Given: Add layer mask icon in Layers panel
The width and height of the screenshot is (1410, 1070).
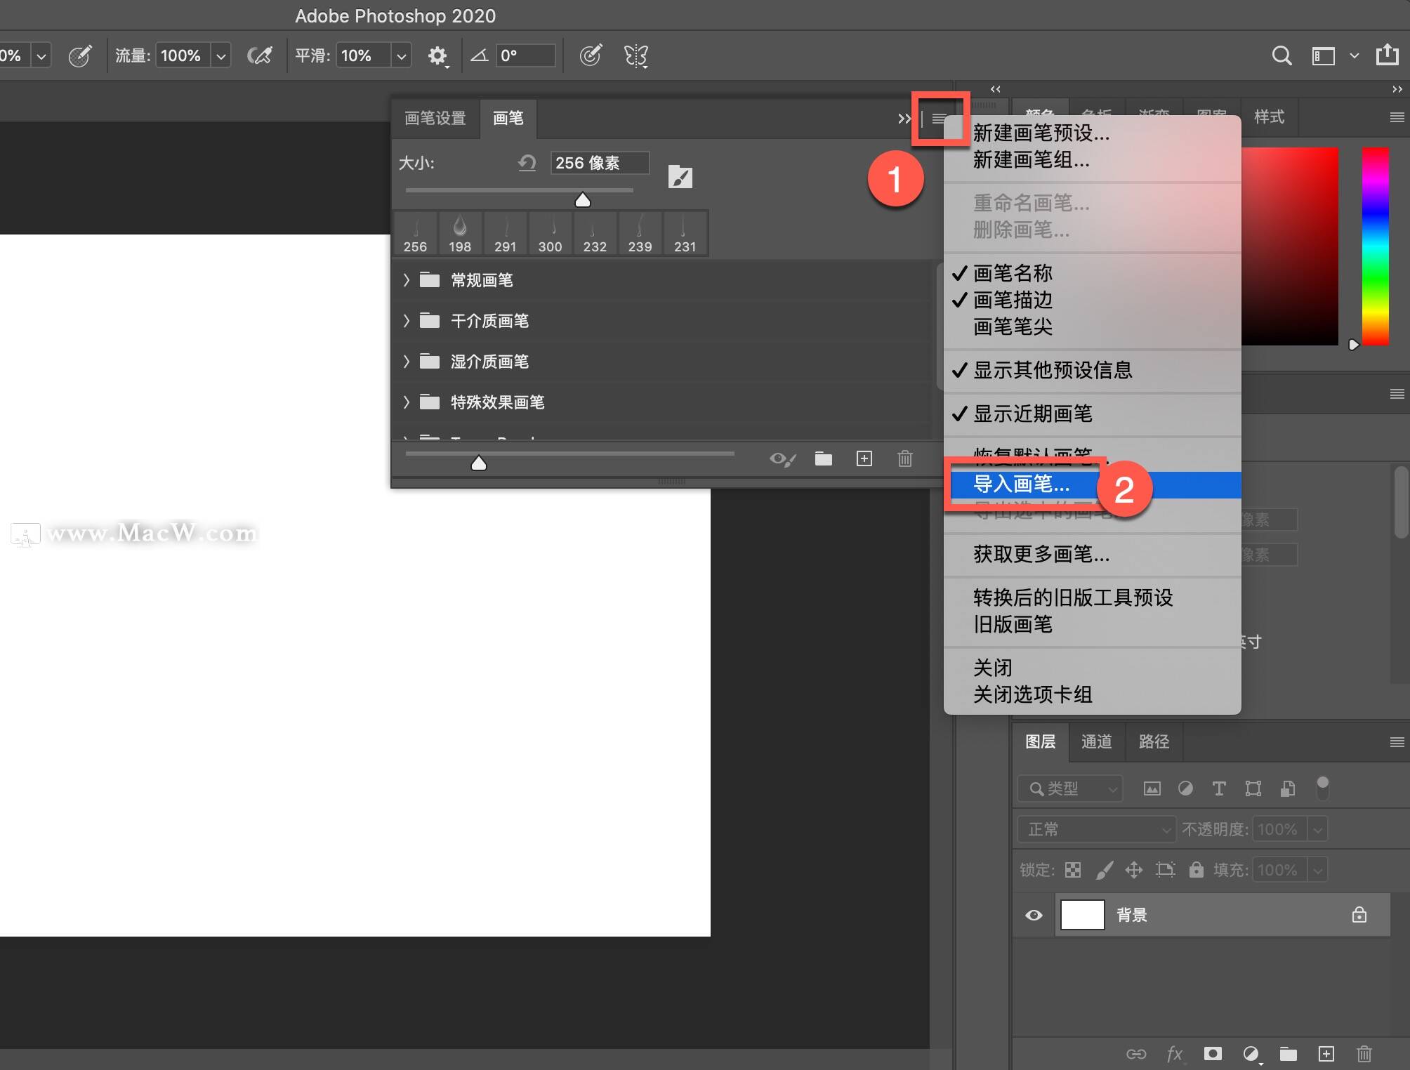Looking at the screenshot, I should [1213, 1053].
